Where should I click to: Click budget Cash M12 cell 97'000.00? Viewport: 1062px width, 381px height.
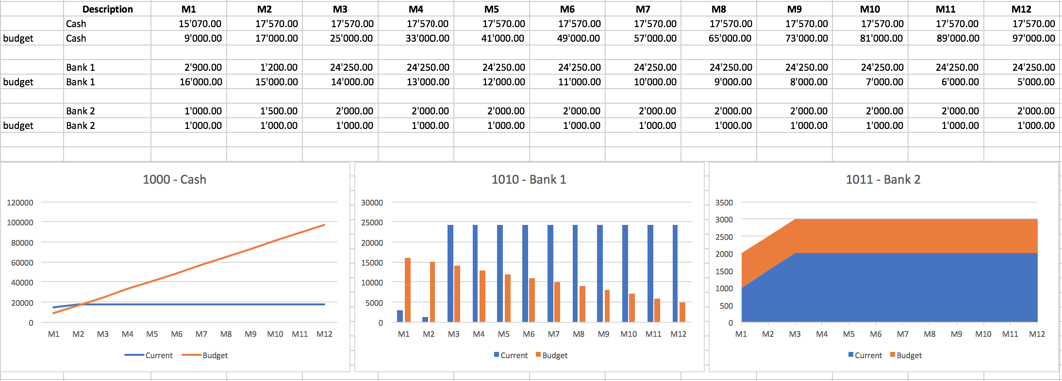point(1021,38)
